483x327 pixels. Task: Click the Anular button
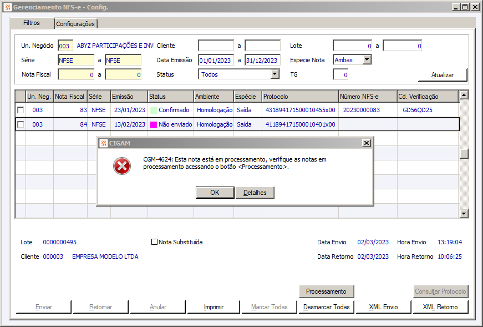coord(158,307)
